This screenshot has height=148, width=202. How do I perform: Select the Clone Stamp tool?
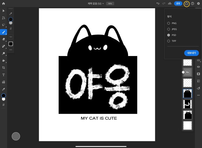click(4, 53)
